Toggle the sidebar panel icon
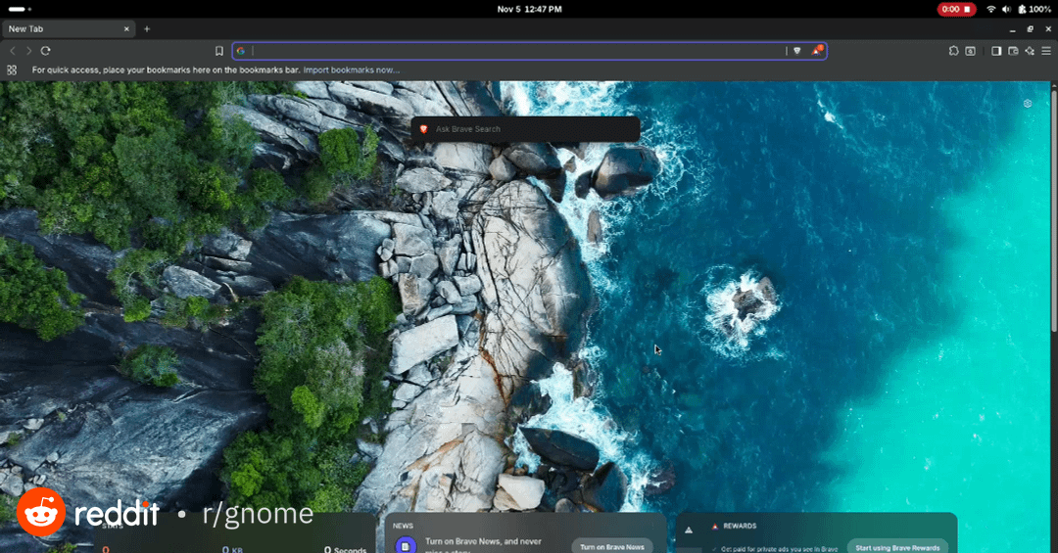This screenshot has height=553, width=1058. pos(996,51)
